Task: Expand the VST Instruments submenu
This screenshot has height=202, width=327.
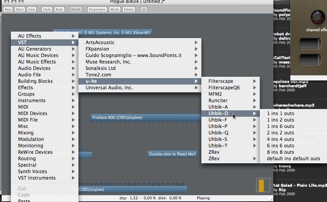Action: [44, 178]
